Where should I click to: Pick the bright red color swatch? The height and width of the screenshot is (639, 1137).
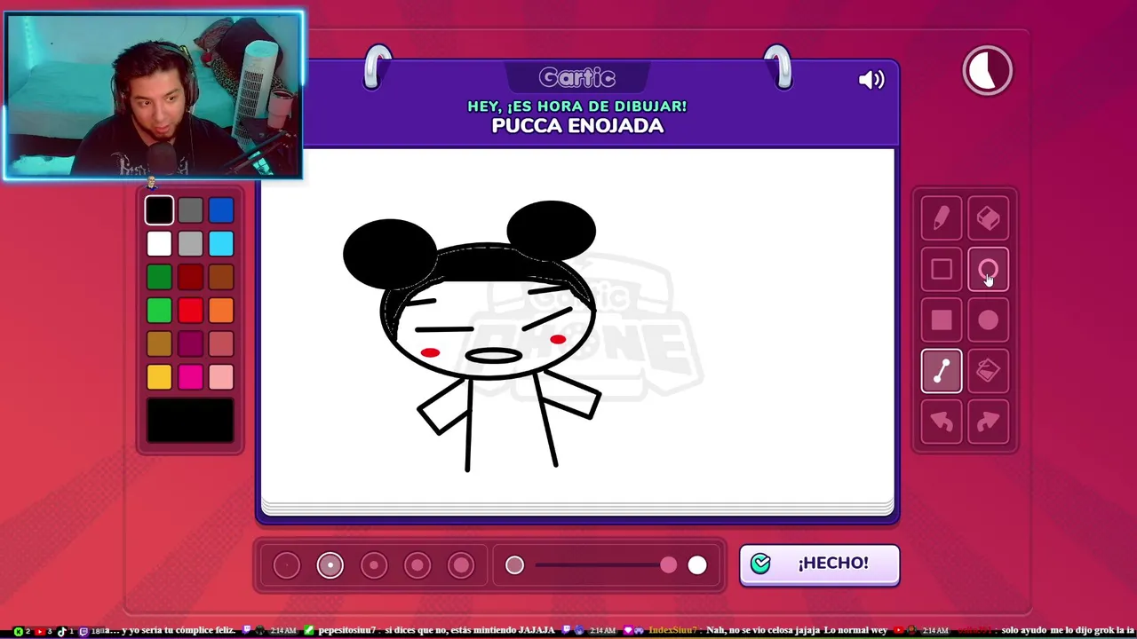point(190,310)
